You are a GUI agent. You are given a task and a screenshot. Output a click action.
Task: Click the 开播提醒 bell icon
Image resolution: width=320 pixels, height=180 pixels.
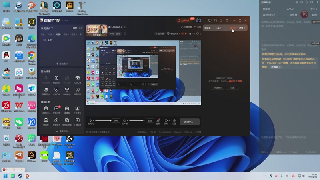(182, 27)
